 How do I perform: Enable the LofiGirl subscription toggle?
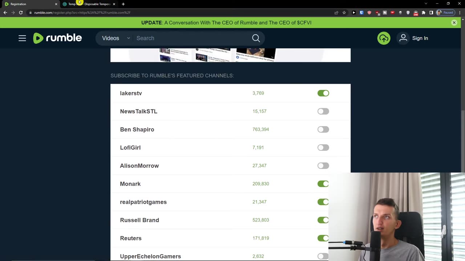coord(323,148)
